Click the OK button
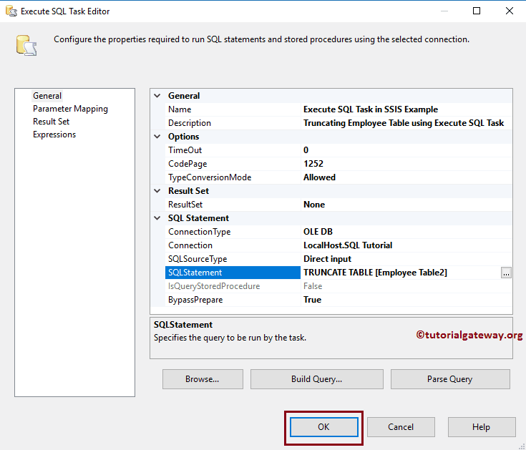The image size is (526, 450). pos(323,427)
